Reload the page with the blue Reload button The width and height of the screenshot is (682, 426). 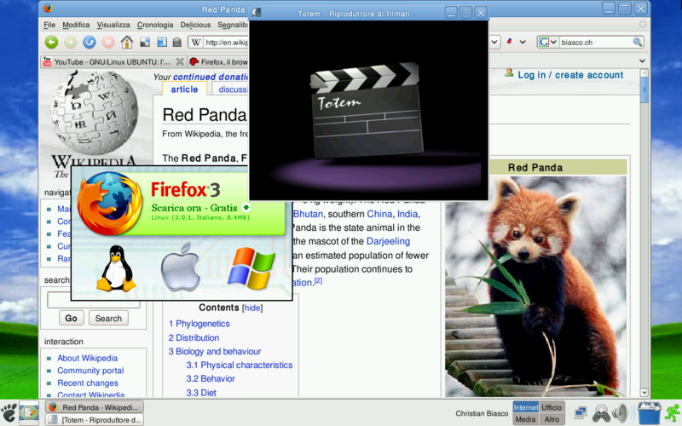click(x=90, y=42)
